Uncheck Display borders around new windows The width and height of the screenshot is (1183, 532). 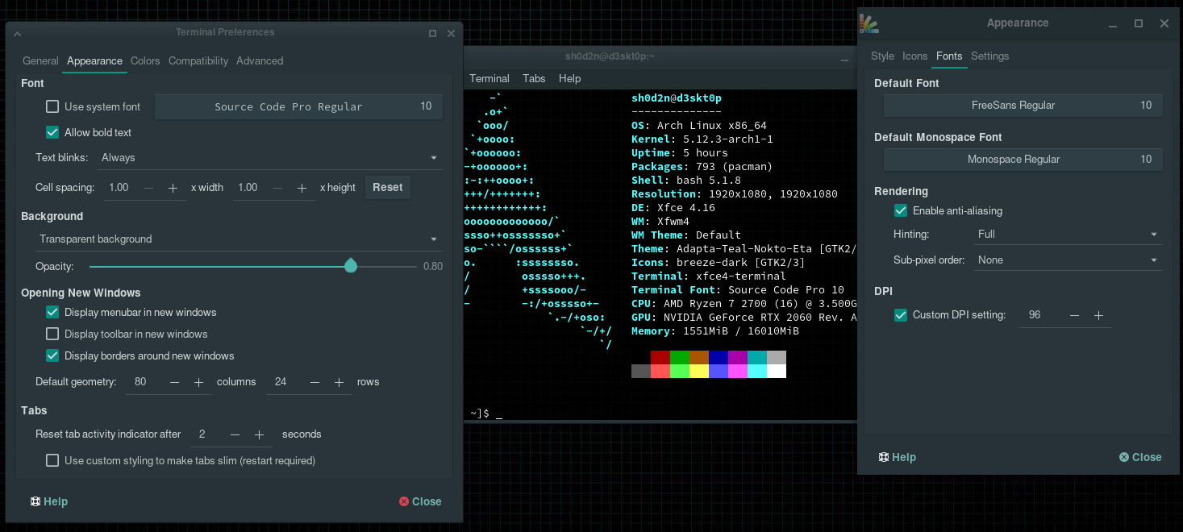(52, 355)
